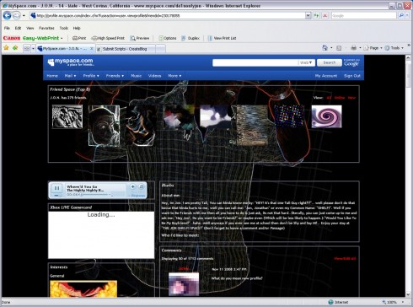Image resolution: width=413 pixels, height=307 pixels.
Task: Click the printer icon in command bar
Action: 354,48
